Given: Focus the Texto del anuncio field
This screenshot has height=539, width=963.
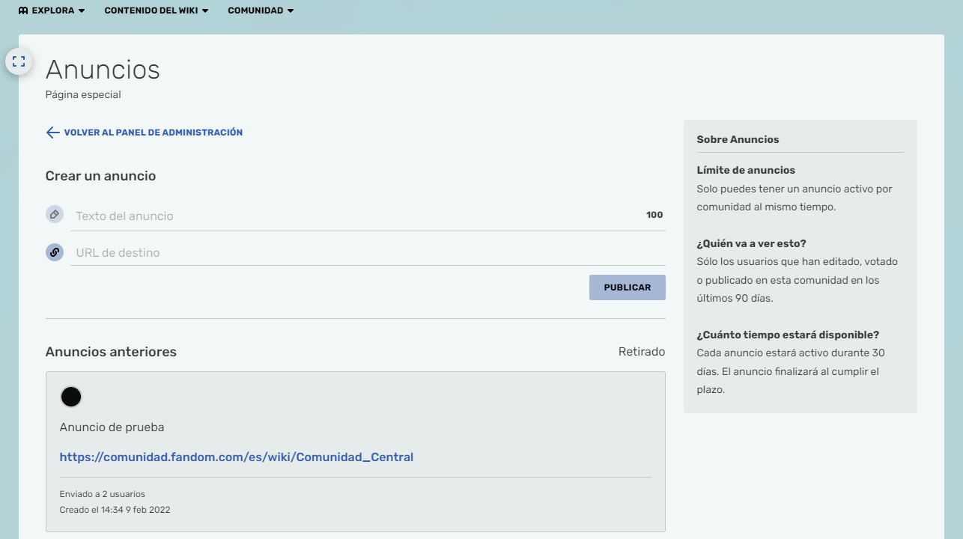Looking at the screenshot, I should pyautogui.click(x=368, y=216).
